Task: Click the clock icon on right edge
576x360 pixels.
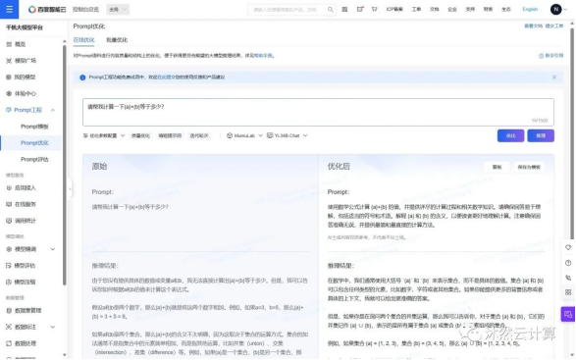Action: tap(568, 263)
